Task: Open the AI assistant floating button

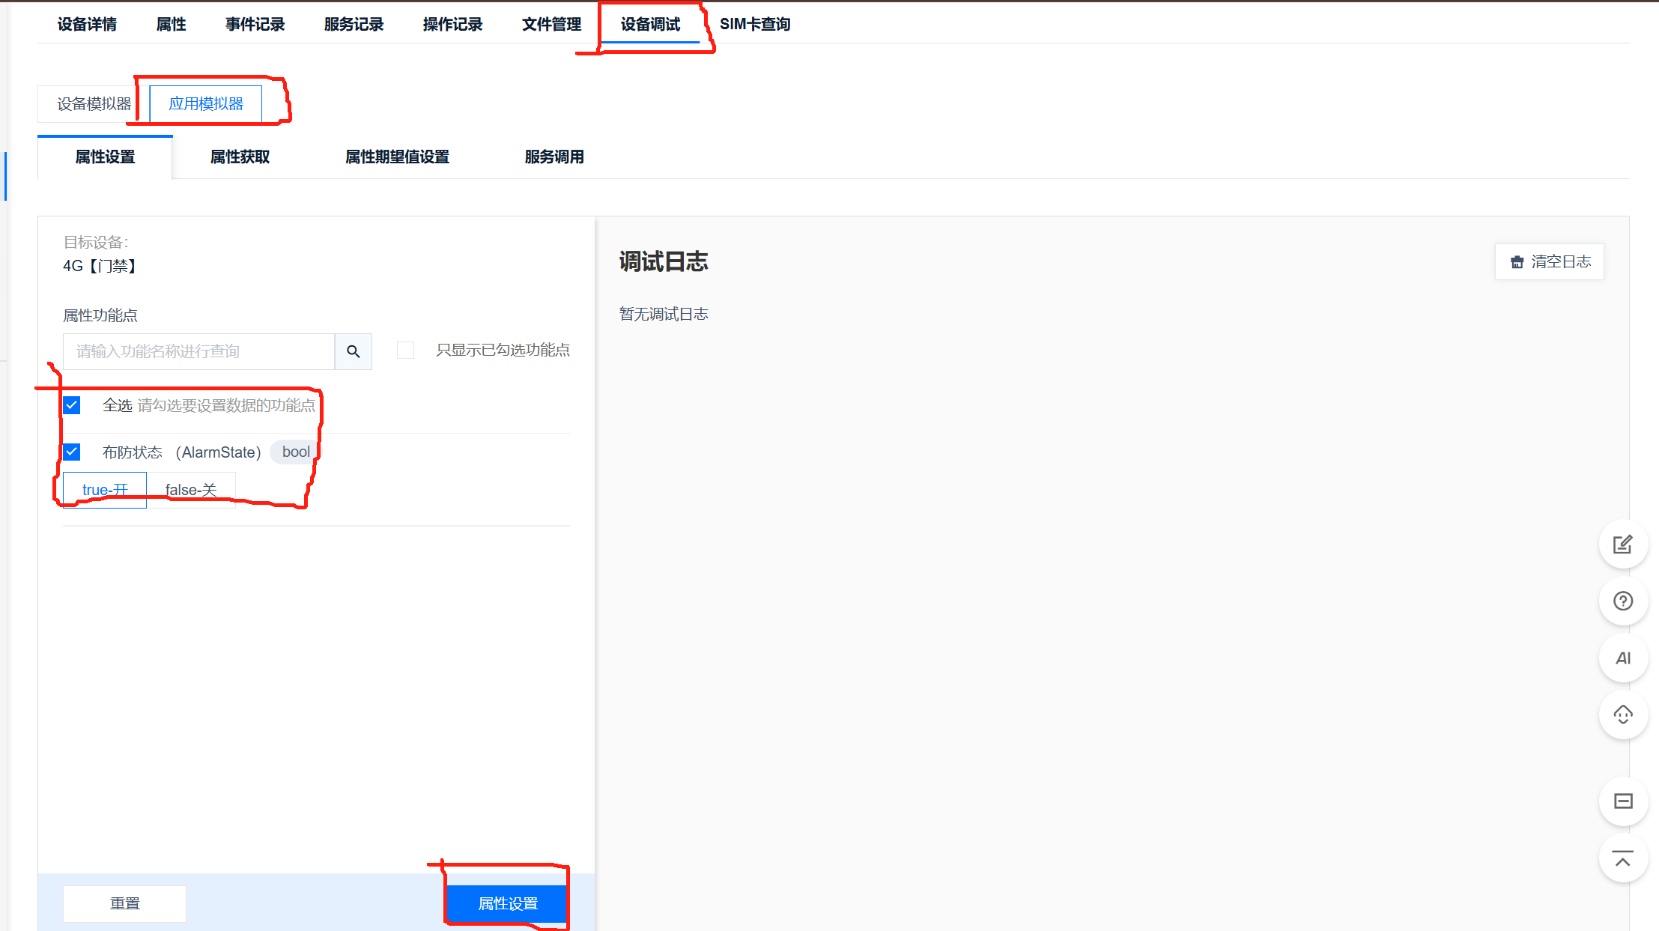Action: 1622,658
